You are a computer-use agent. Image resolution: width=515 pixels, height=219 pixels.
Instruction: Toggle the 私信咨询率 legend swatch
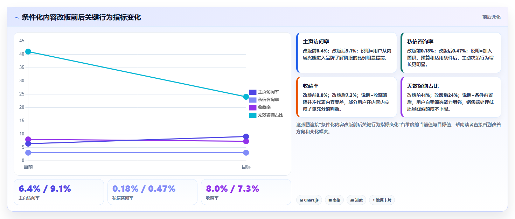click(253, 100)
